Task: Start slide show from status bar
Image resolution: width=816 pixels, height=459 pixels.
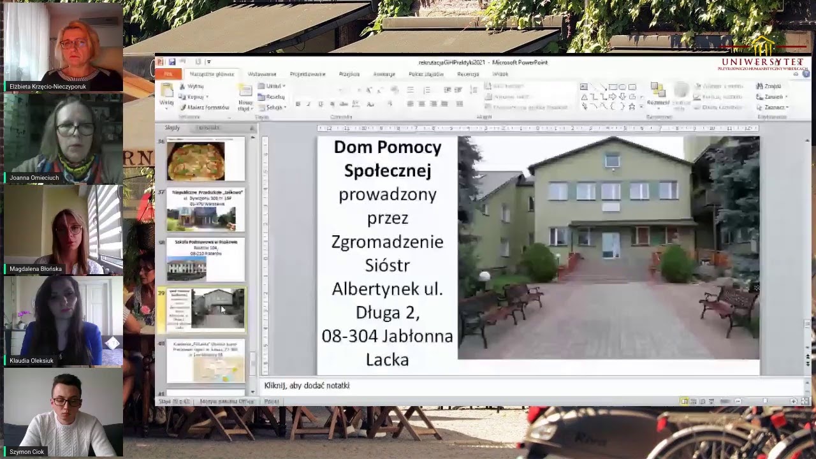Action: tap(711, 401)
